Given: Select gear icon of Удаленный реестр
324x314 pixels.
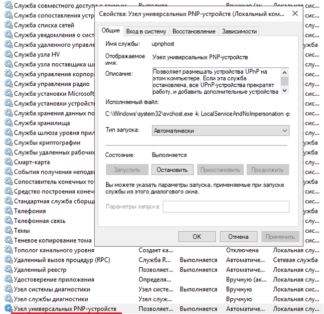Looking at the screenshot, I should pos(8,270).
